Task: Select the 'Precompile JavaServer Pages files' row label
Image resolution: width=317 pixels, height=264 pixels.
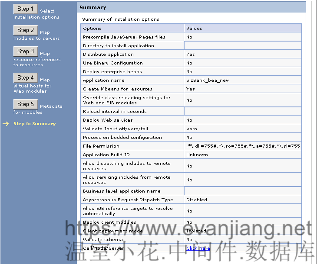Action: coord(124,37)
